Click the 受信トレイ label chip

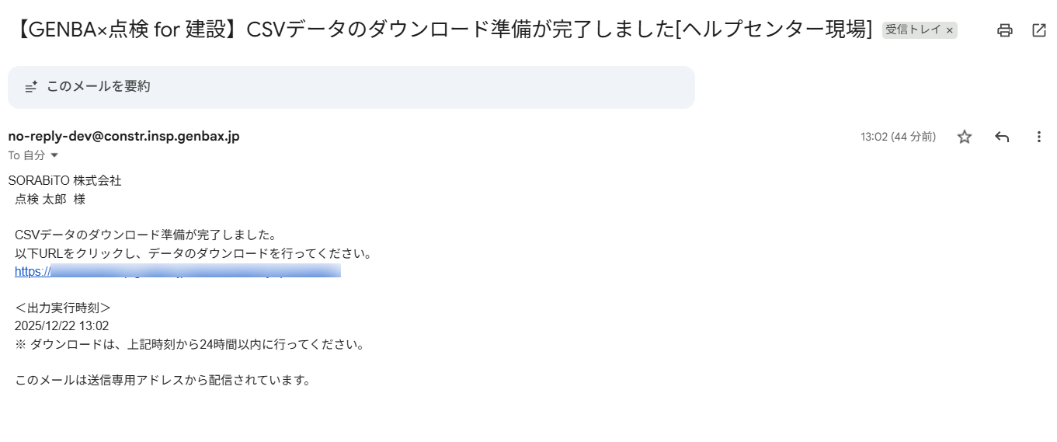point(913,30)
